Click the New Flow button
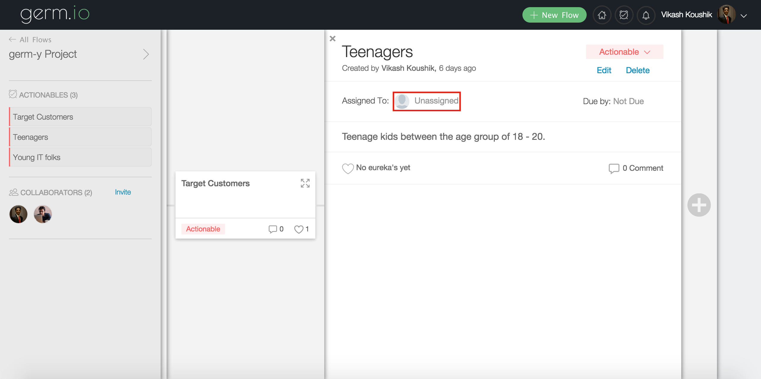Viewport: 761px width, 379px height. (554, 15)
